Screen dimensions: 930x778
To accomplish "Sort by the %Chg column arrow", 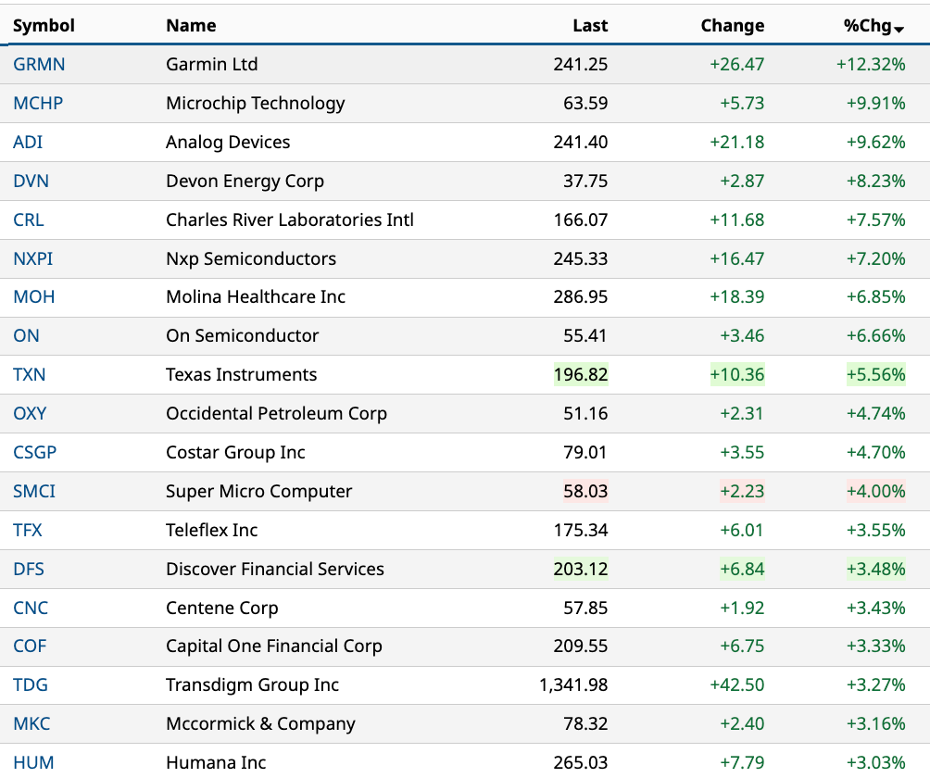I will point(899,29).
